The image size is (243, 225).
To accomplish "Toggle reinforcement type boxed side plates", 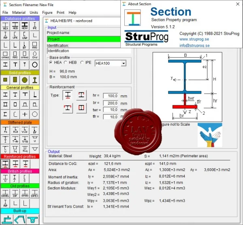I will pyautogui.click(x=81, y=108).
